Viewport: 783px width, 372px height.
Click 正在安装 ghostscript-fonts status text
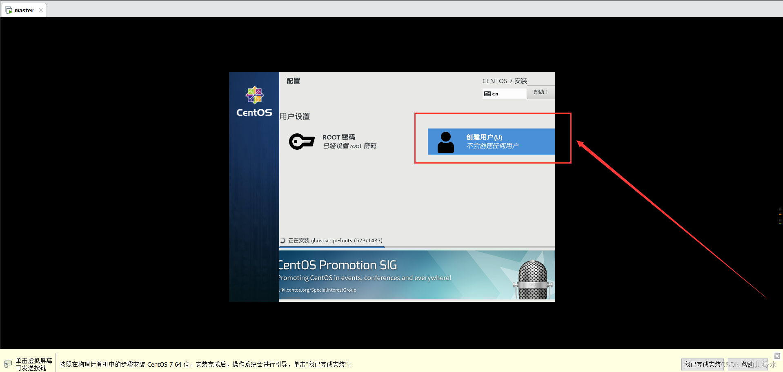pyautogui.click(x=335, y=241)
